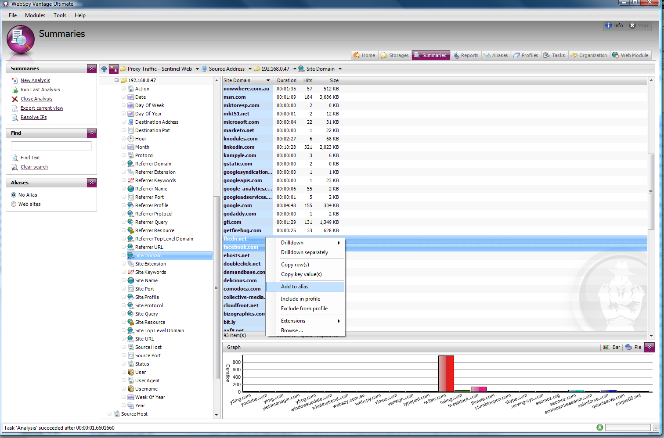664x438 pixels.
Task: Select the Web sites radio button
Action: tap(14, 204)
